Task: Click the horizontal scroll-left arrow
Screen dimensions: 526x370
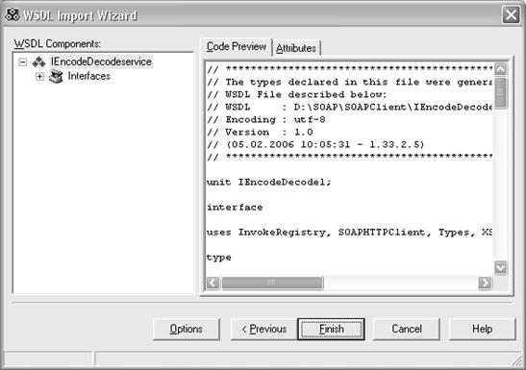Action: pos(213,283)
